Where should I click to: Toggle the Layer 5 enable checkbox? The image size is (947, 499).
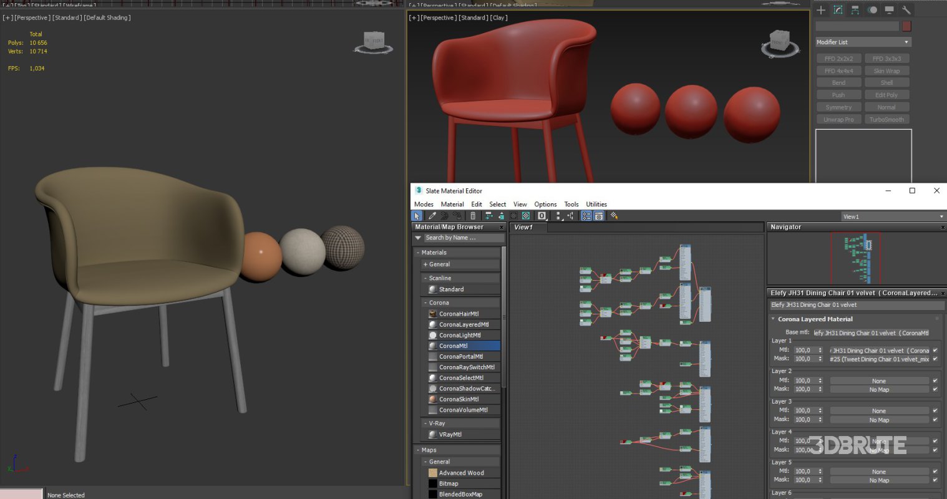(x=935, y=472)
